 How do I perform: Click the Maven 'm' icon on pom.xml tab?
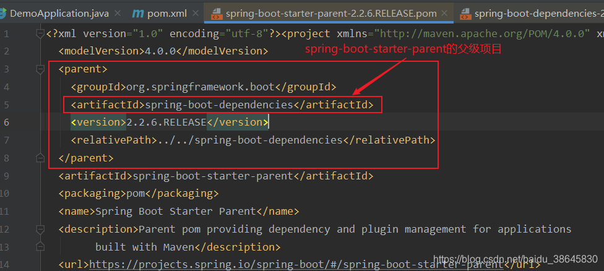(x=137, y=14)
